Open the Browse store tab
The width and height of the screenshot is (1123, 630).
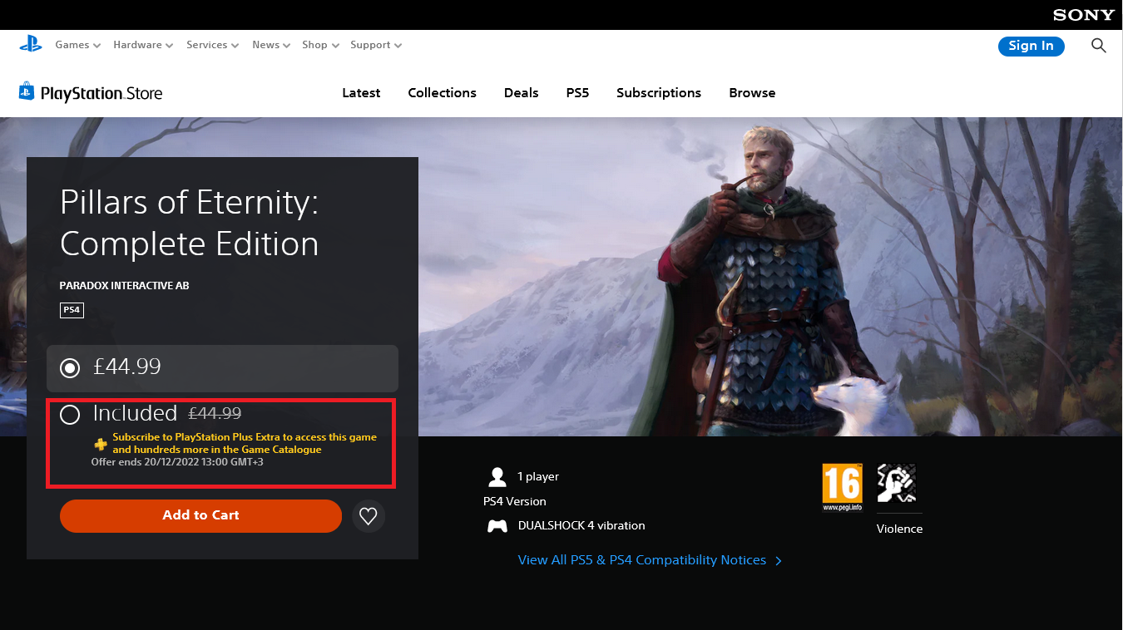coord(752,93)
